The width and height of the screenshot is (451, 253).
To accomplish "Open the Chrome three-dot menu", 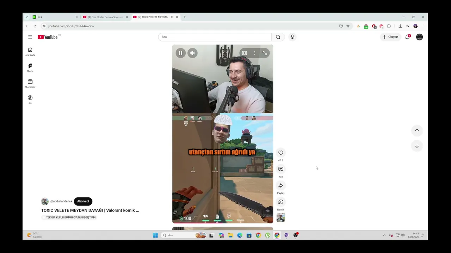I will (423, 26).
